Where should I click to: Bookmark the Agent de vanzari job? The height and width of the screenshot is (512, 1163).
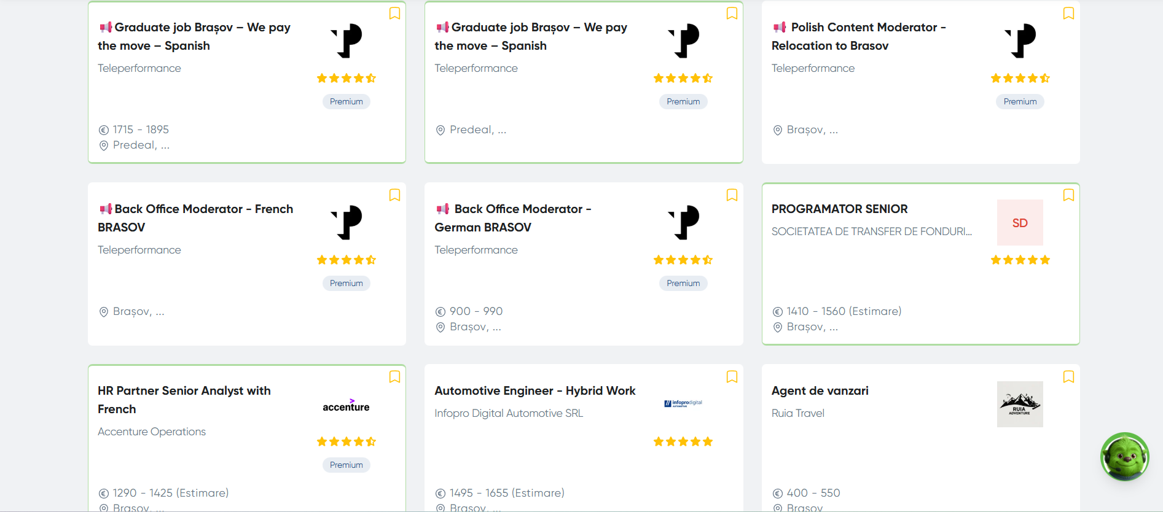[x=1068, y=377]
